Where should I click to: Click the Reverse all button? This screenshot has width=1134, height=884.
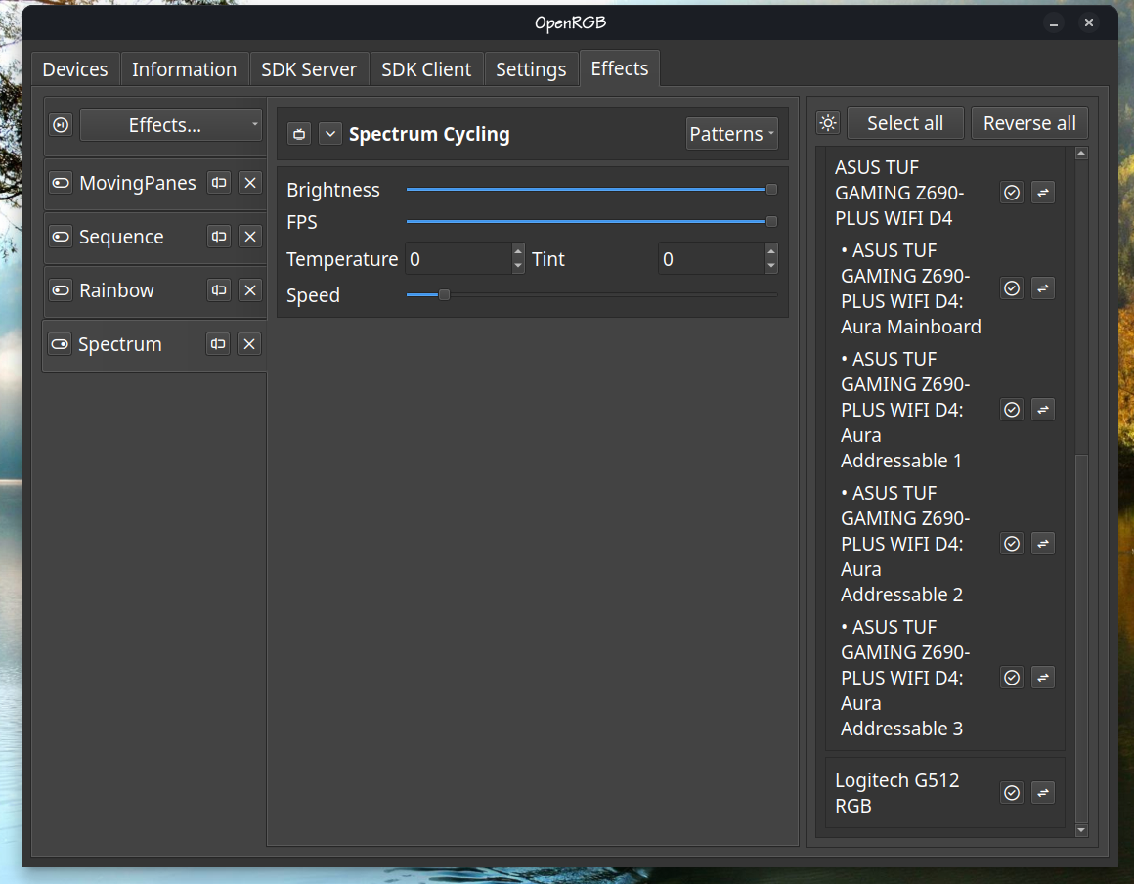(x=1029, y=123)
